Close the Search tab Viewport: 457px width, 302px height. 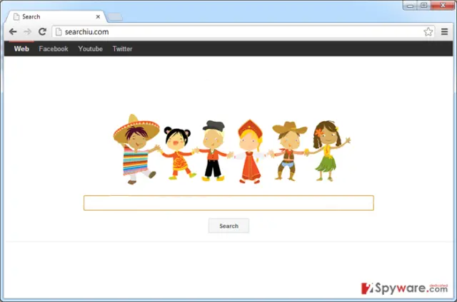(98, 17)
